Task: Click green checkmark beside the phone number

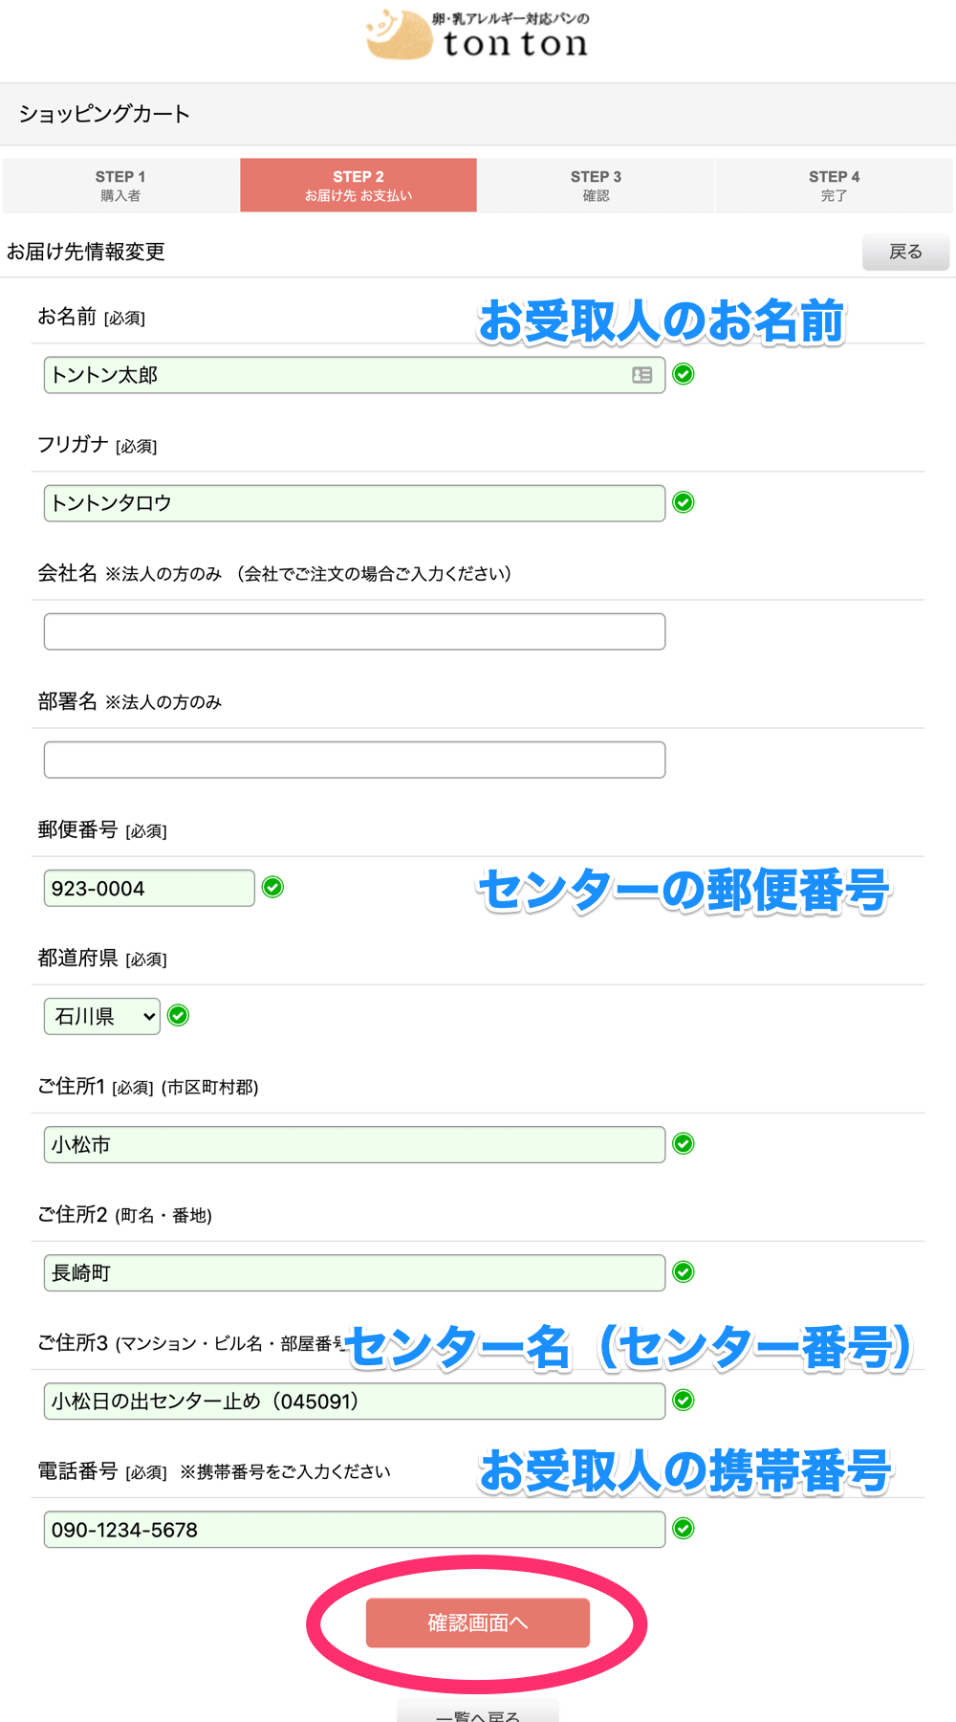Action: pyautogui.click(x=684, y=1529)
